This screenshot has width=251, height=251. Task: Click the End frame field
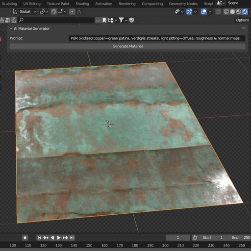[239, 238]
